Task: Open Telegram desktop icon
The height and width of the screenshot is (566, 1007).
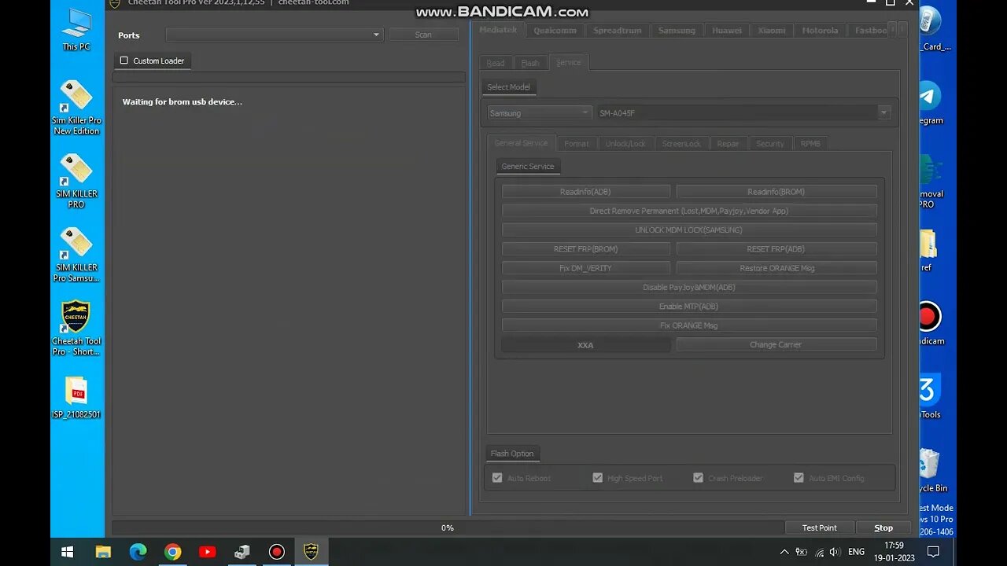Action: [x=931, y=103]
